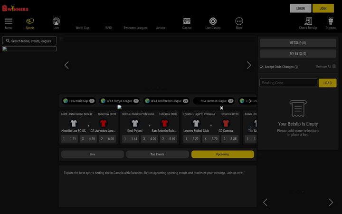This screenshot has height=214, width=342.
Task: Click the Remove All checkbox
Action: (x=334, y=66)
